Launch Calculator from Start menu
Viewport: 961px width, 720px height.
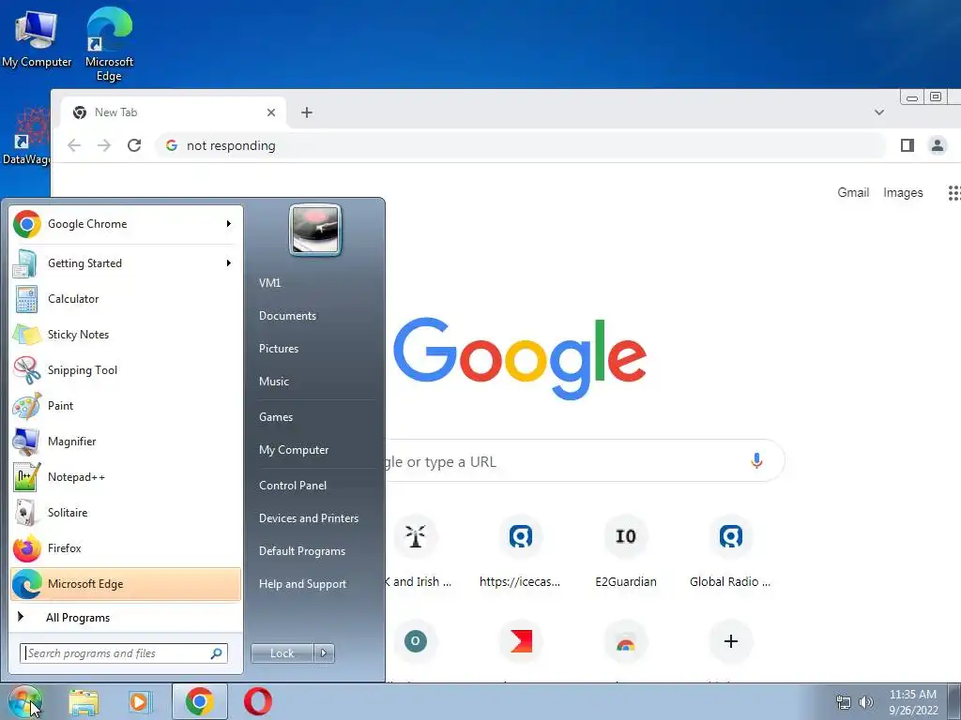pyautogui.click(x=126, y=299)
